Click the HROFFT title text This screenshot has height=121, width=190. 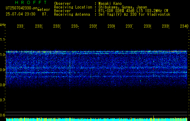click(31, 2)
